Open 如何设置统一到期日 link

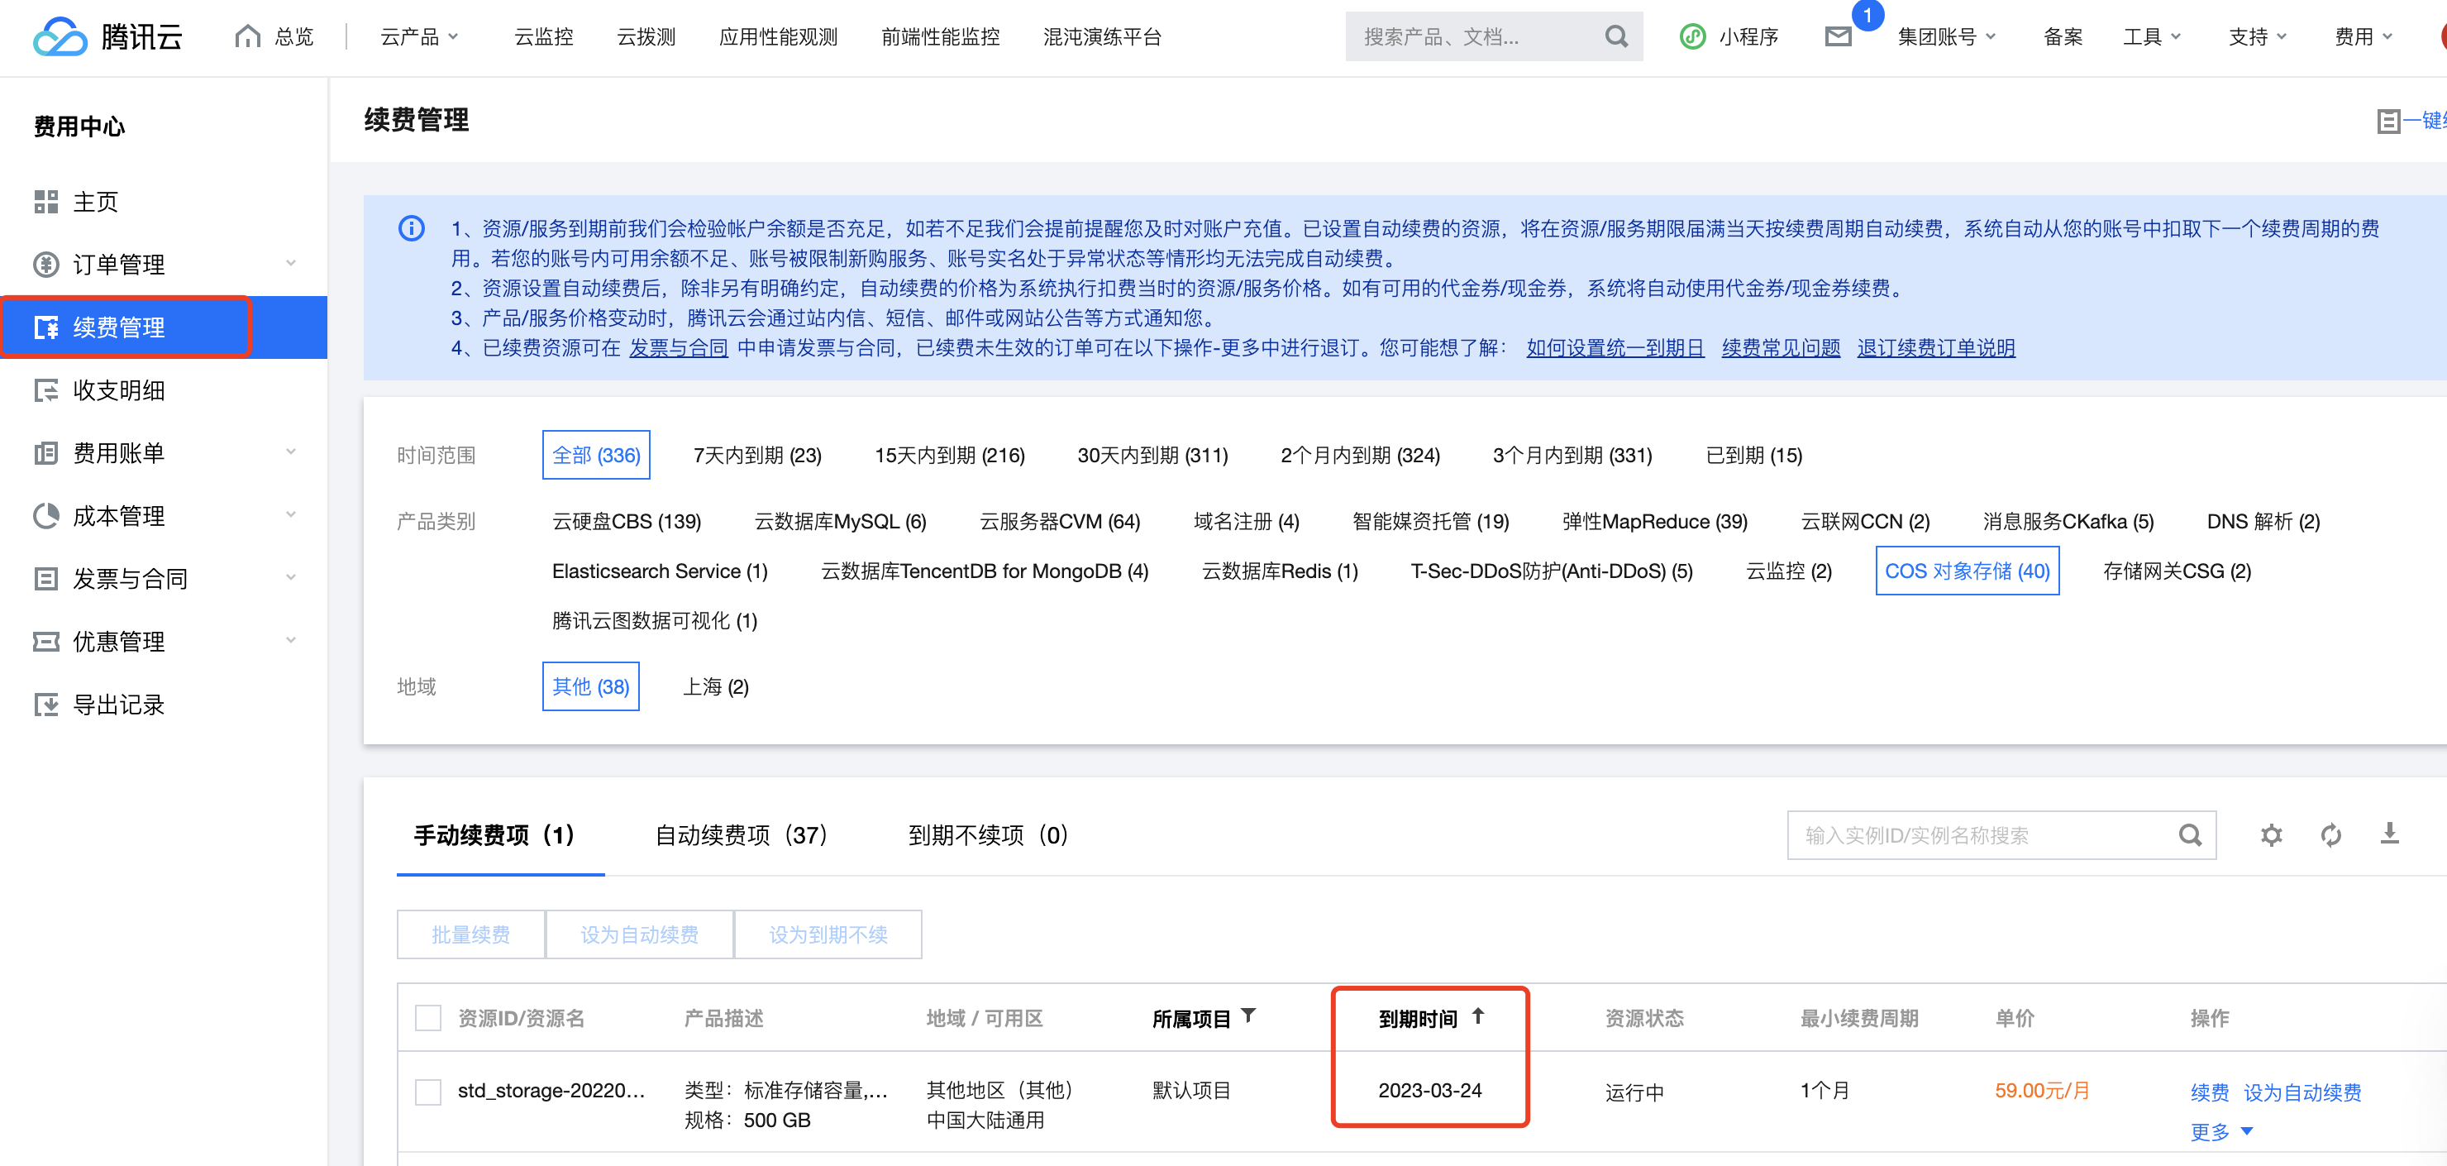tap(1615, 348)
